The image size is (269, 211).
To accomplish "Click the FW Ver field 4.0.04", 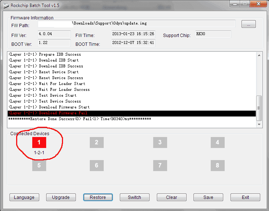I will [x=54, y=34].
